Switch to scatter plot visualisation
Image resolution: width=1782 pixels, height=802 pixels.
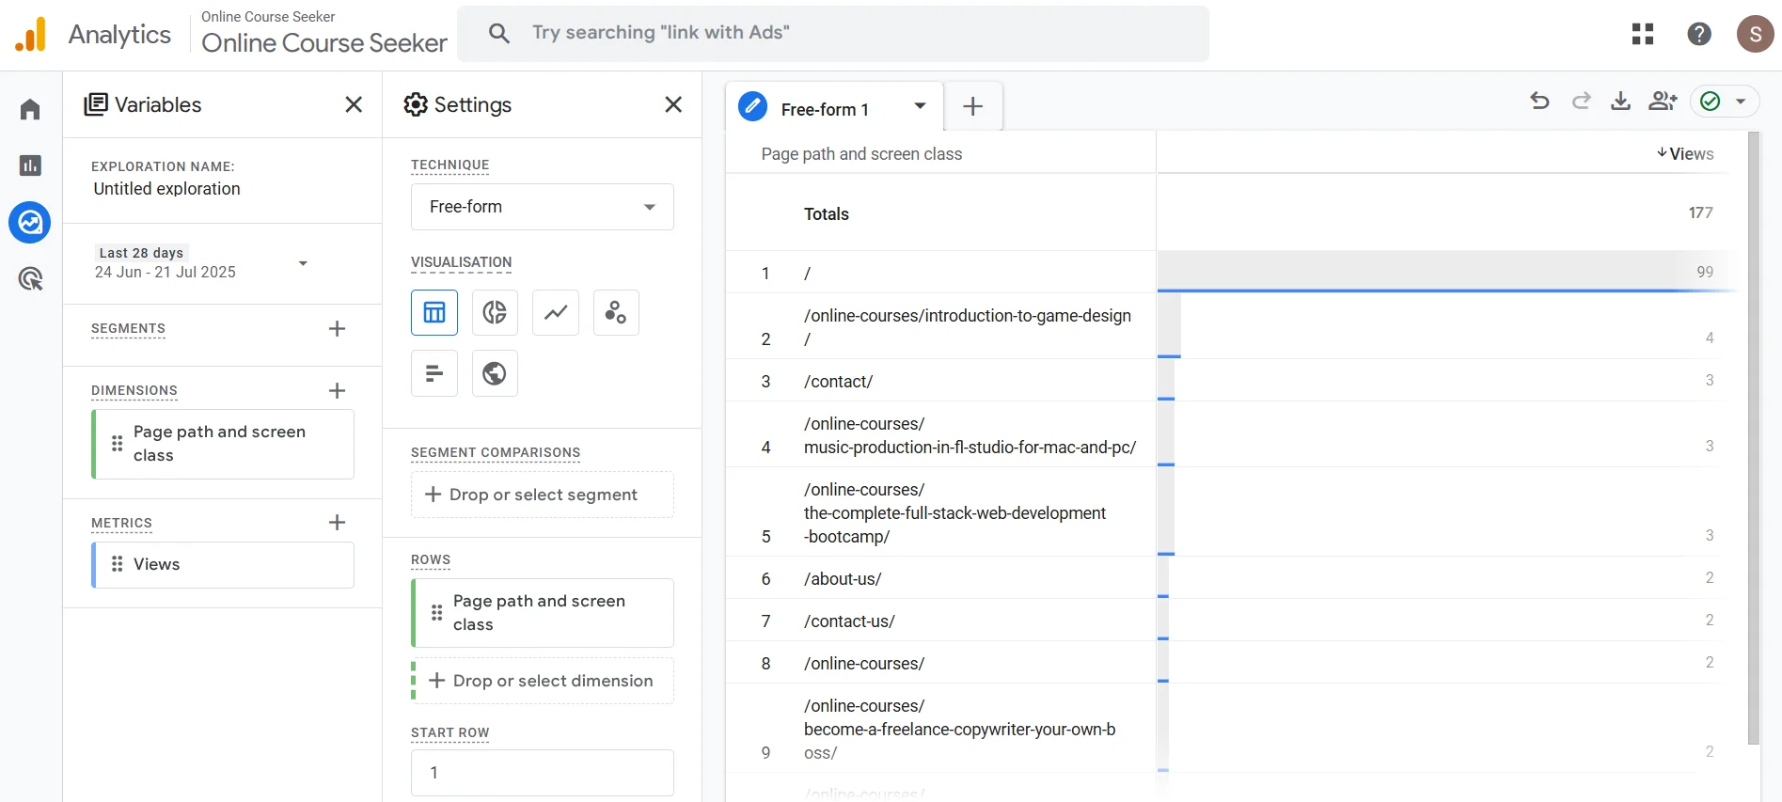click(x=616, y=312)
